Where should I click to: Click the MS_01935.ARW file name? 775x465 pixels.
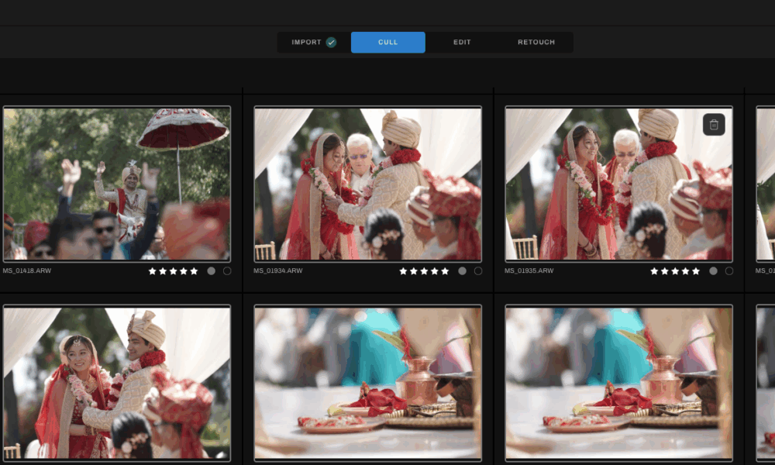coord(529,270)
